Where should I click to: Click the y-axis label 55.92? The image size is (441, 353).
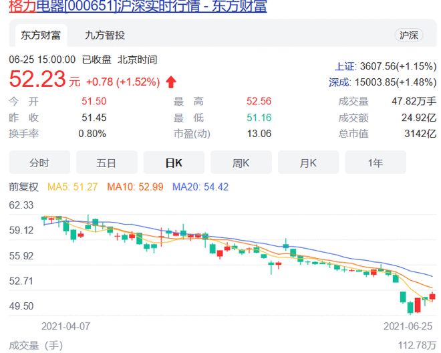21,256
